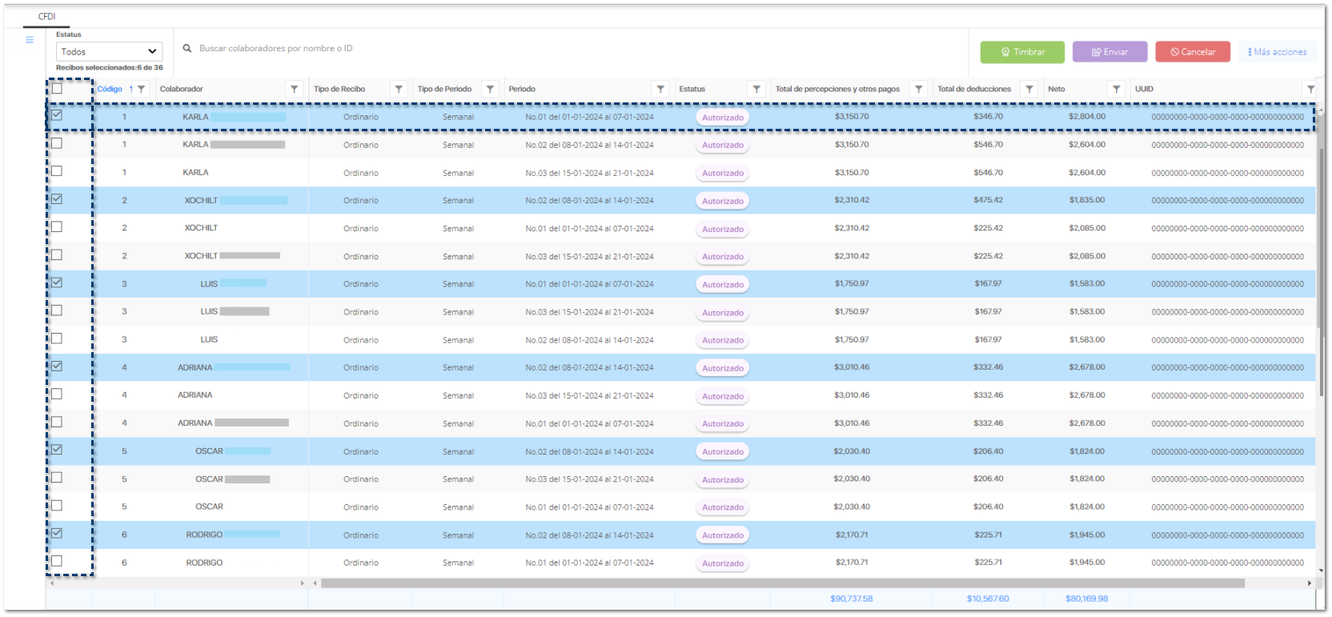Open the filter on the Tipo de Recibo column
This screenshot has height=617, width=1332.
(x=399, y=90)
